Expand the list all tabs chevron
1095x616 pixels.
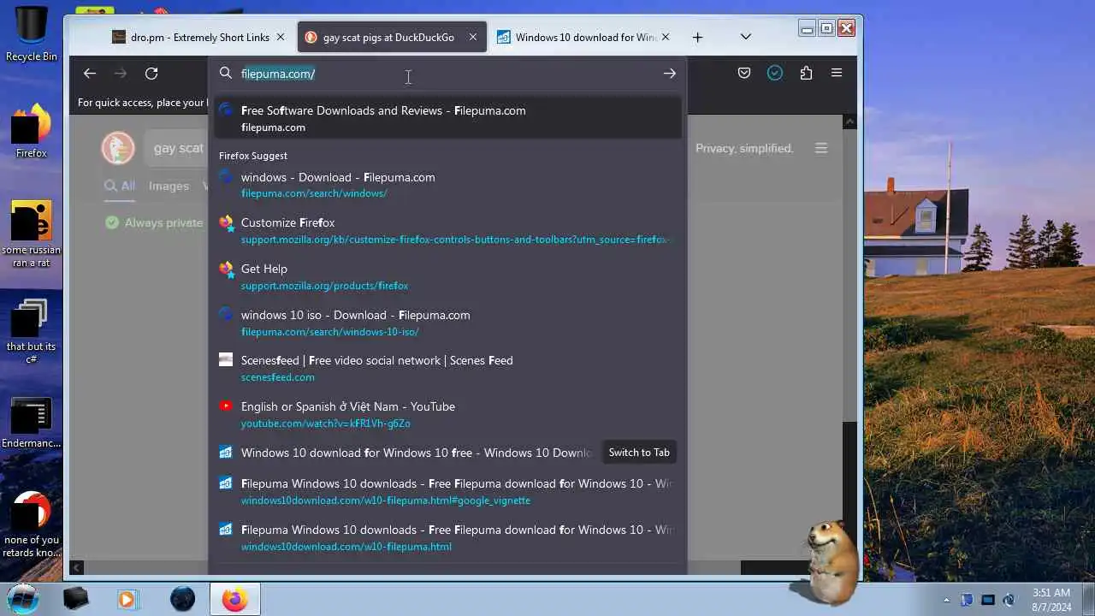[745, 37]
